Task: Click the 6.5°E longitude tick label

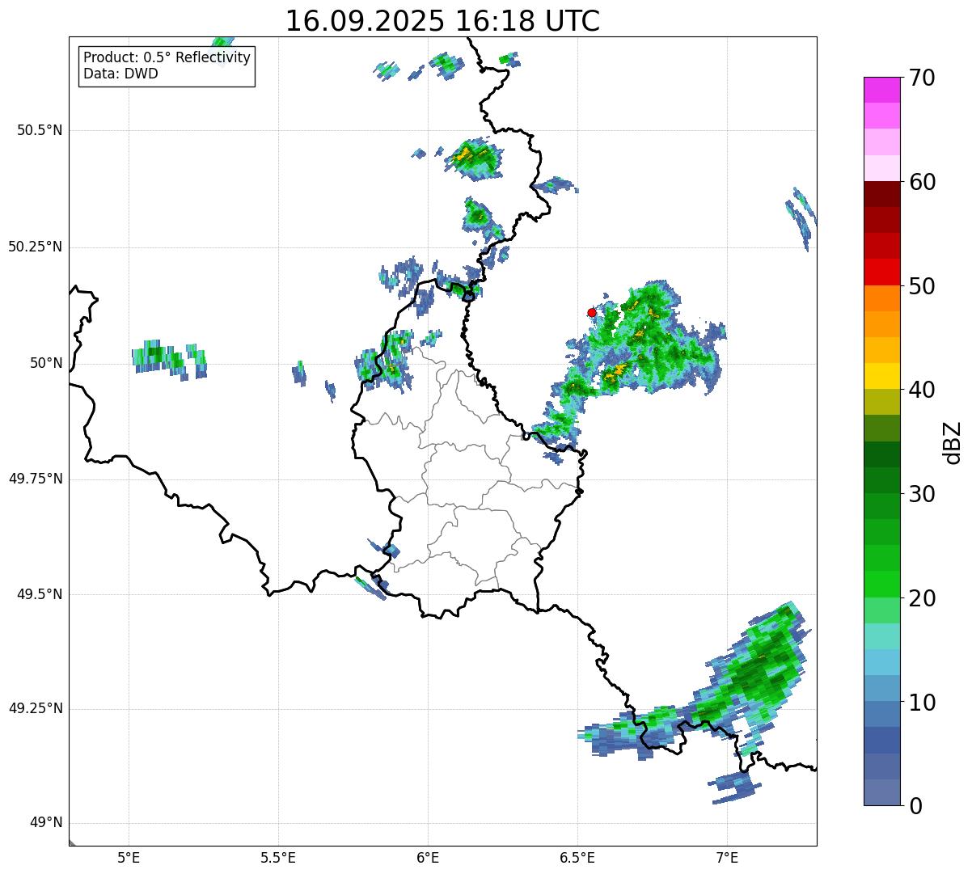Action: point(577,856)
